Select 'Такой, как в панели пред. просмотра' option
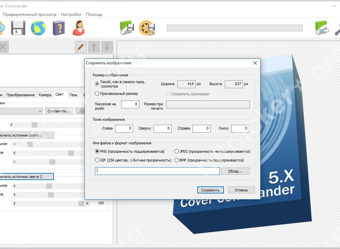The width and height of the screenshot is (340, 249). [97, 84]
